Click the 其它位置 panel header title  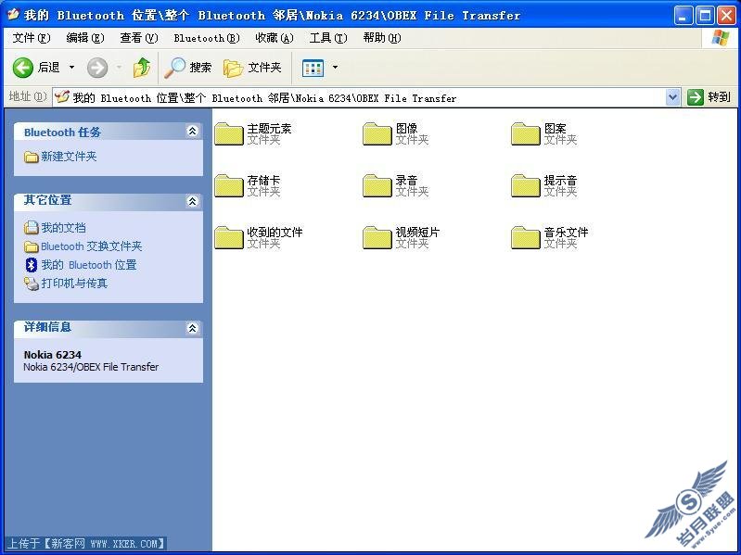click(47, 200)
